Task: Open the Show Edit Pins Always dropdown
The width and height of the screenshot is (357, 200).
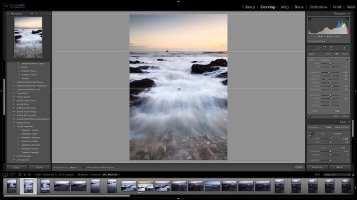Action: 74,168
